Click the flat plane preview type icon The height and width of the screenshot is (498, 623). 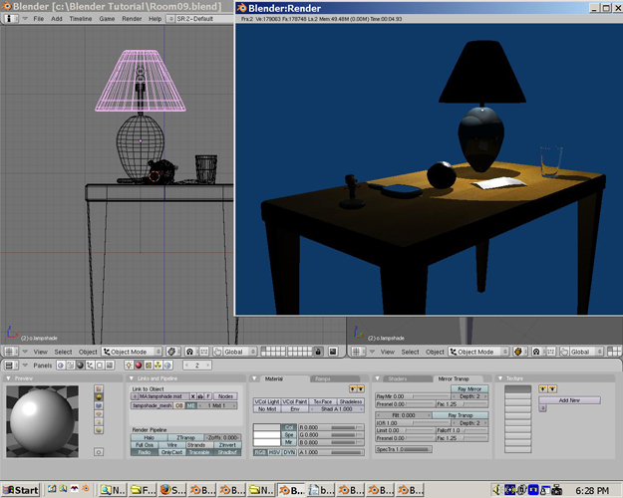click(x=99, y=389)
